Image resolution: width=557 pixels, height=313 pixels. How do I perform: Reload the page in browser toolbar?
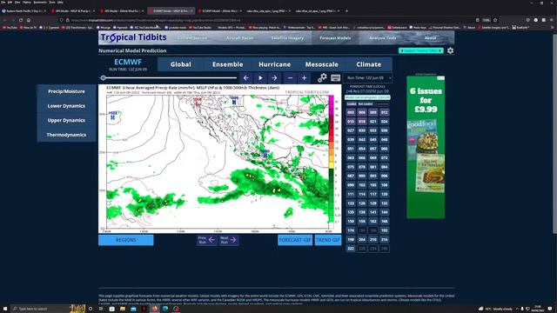(x=21, y=20)
